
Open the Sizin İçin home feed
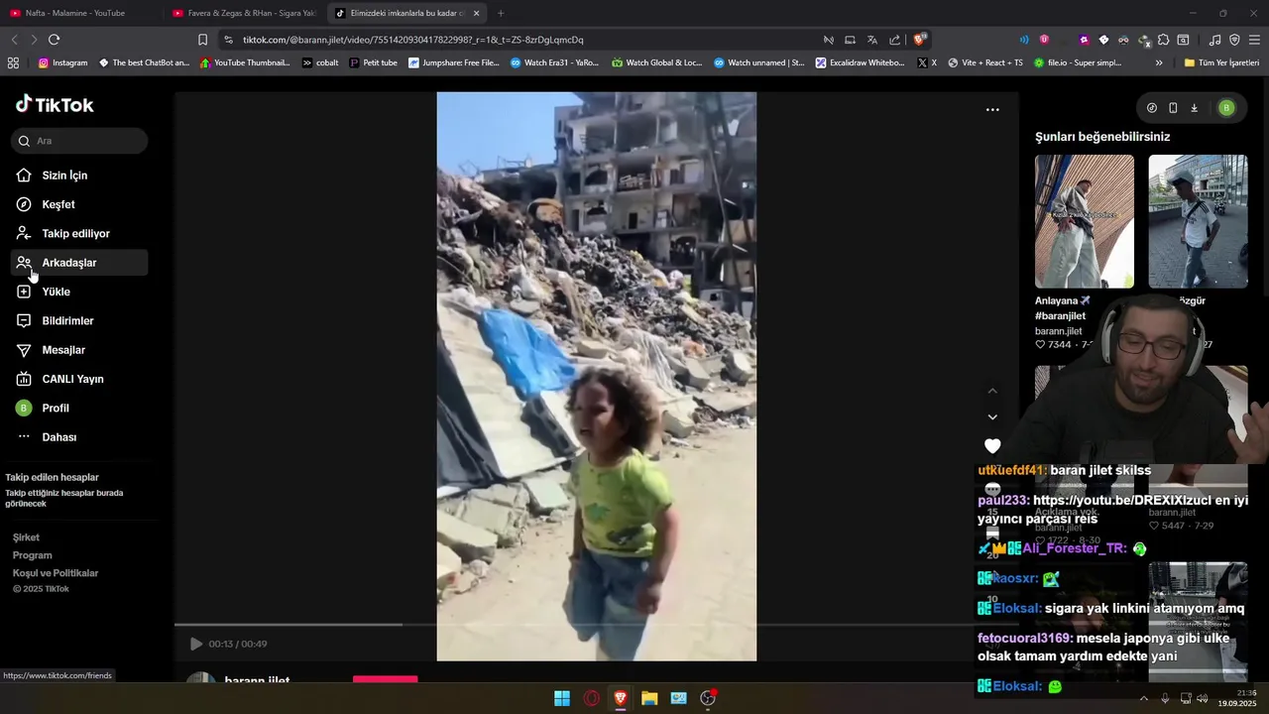click(x=79, y=176)
